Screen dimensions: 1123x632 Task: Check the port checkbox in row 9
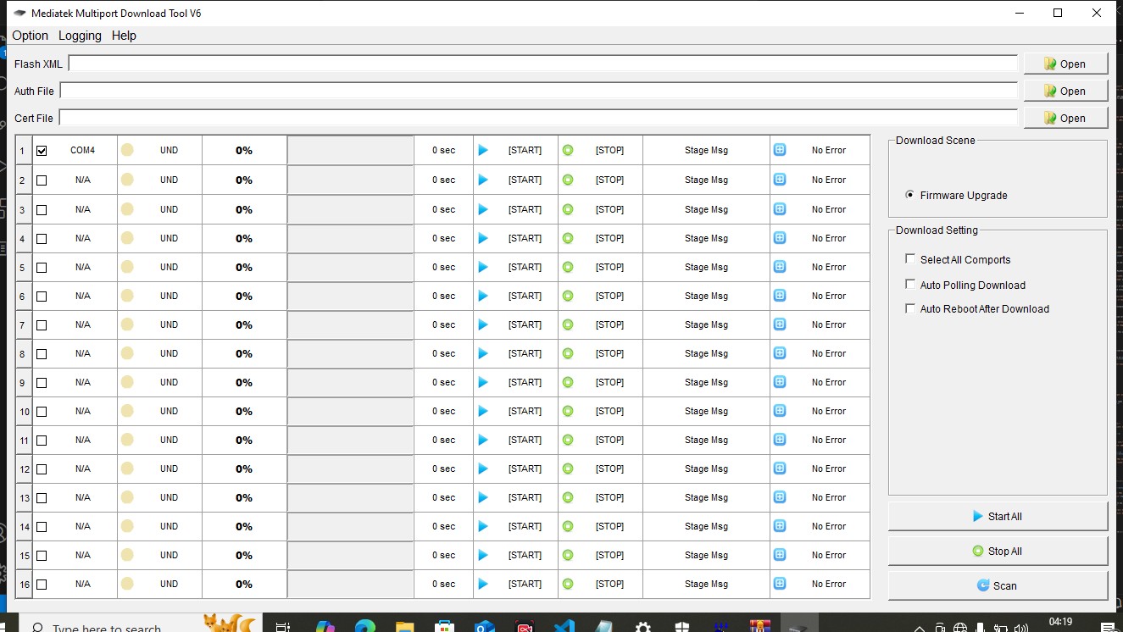coord(42,383)
